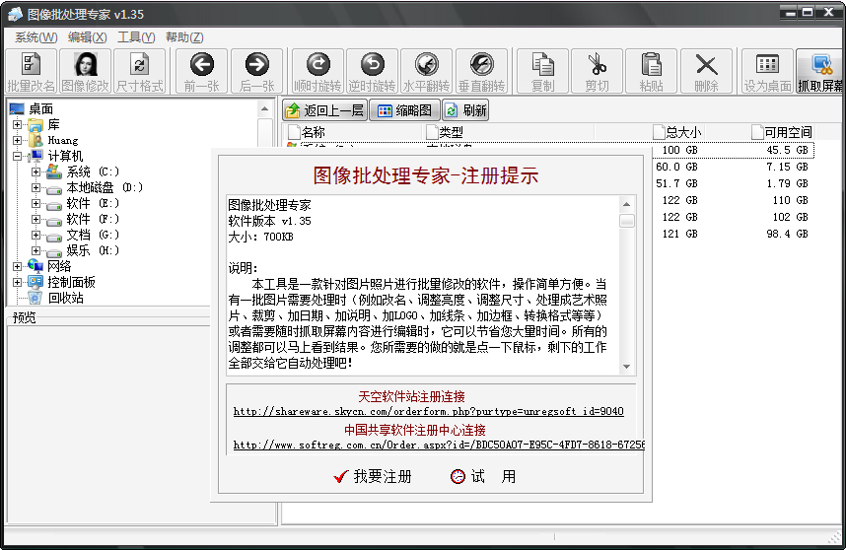
Task: Select the row with 60.0 GB size
Action: (733, 167)
